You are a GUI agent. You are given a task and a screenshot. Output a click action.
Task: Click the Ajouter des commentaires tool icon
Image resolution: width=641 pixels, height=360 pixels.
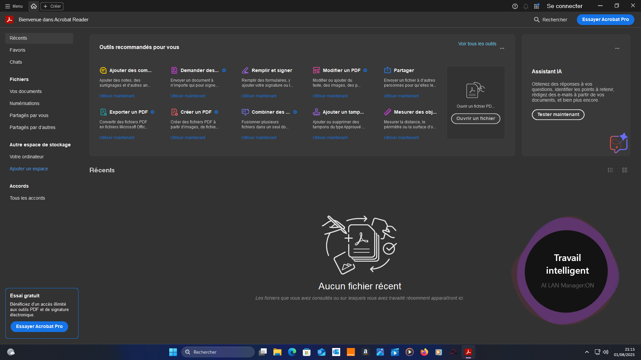pyautogui.click(x=103, y=70)
